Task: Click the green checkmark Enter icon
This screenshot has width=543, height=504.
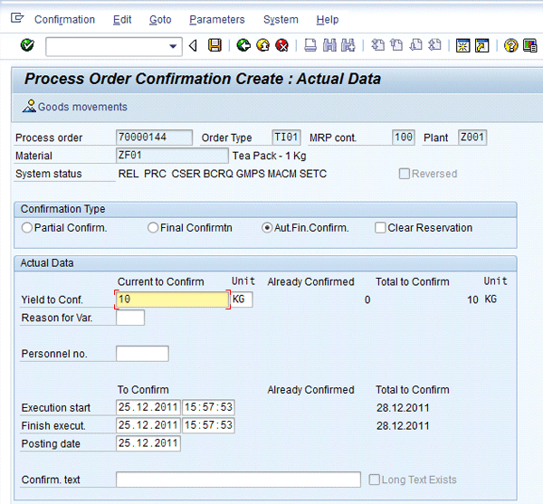Action: click(27, 45)
